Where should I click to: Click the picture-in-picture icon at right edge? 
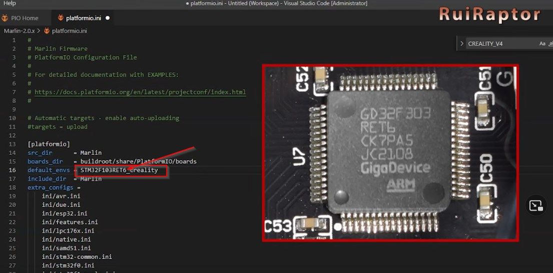(535, 206)
